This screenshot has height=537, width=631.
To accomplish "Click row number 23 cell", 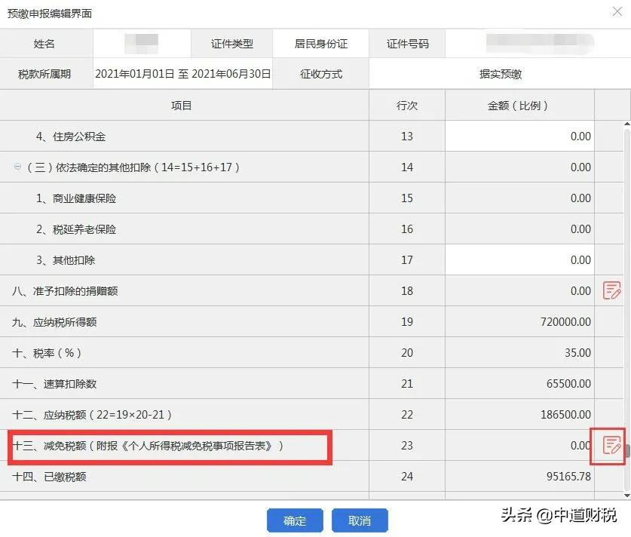I will point(407,445).
